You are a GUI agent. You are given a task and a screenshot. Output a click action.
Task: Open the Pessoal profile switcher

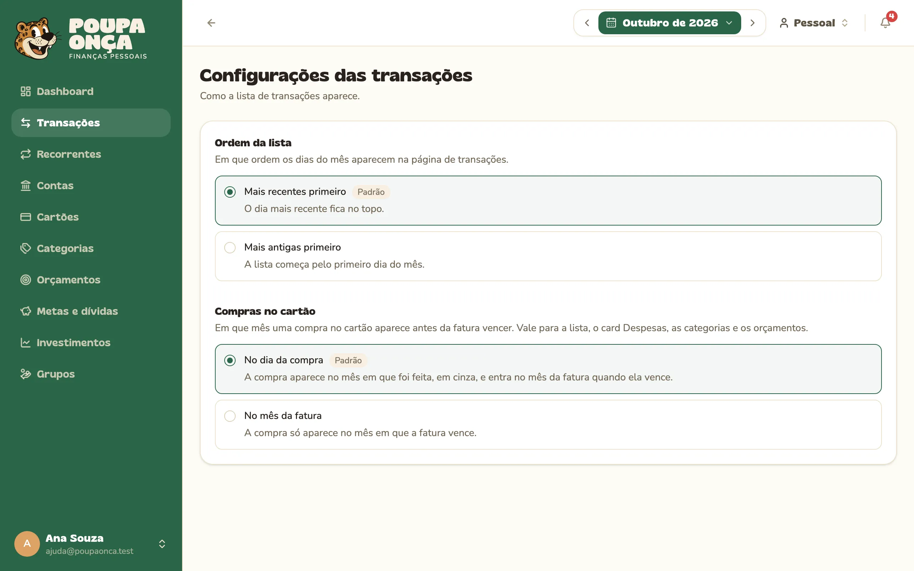pyautogui.click(x=814, y=23)
